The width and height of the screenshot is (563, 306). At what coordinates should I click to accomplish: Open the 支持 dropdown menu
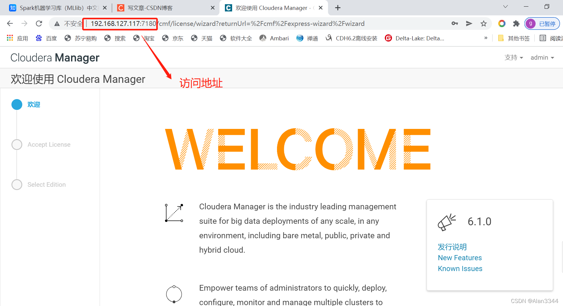click(514, 58)
